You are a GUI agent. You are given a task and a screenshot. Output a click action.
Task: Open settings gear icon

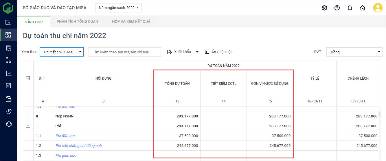[324, 8]
